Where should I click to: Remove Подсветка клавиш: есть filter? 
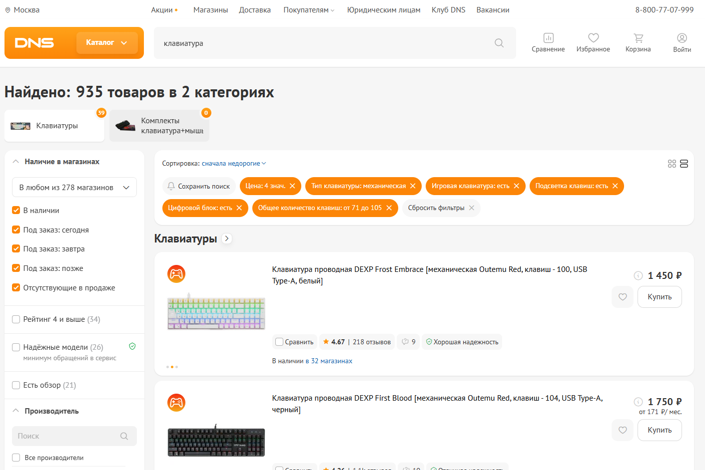point(615,186)
